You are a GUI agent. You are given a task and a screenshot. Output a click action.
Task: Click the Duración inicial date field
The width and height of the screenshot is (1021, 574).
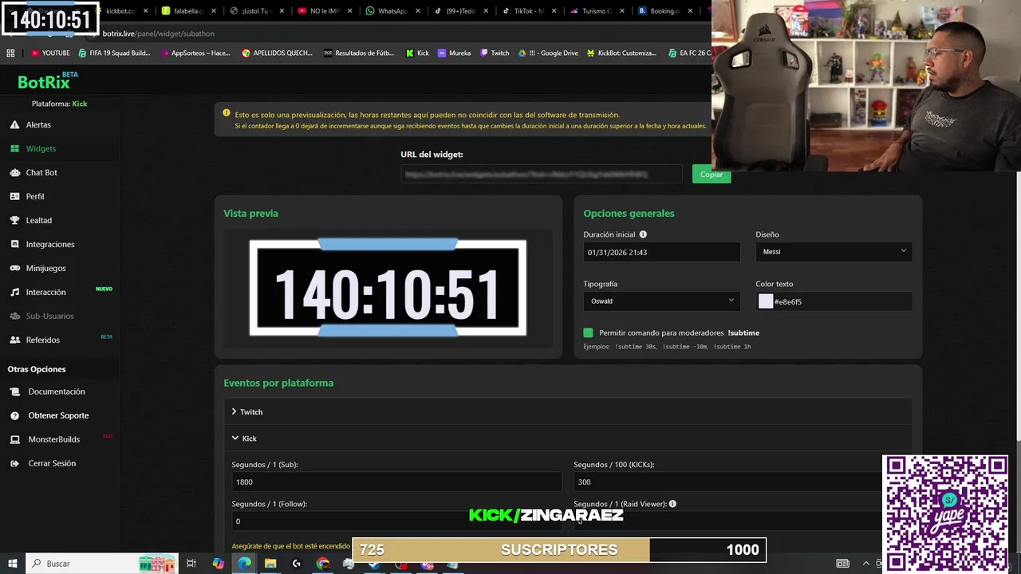pyautogui.click(x=661, y=252)
